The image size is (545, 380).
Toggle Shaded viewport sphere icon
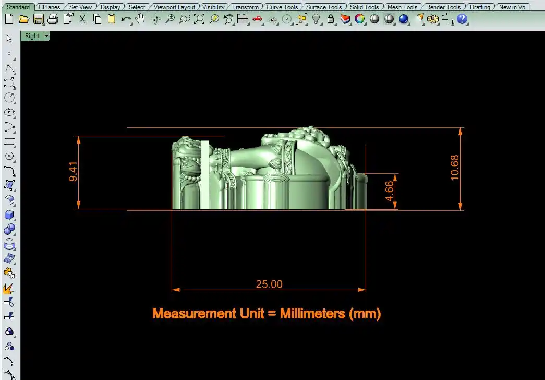pyautogui.click(x=374, y=19)
